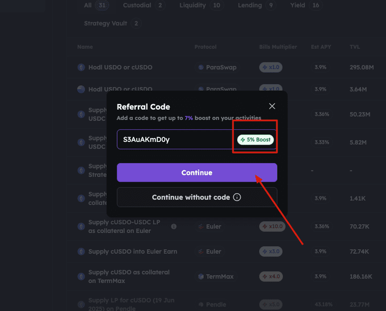Choose Continue without code
The image size is (386, 311).
pyautogui.click(x=197, y=197)
